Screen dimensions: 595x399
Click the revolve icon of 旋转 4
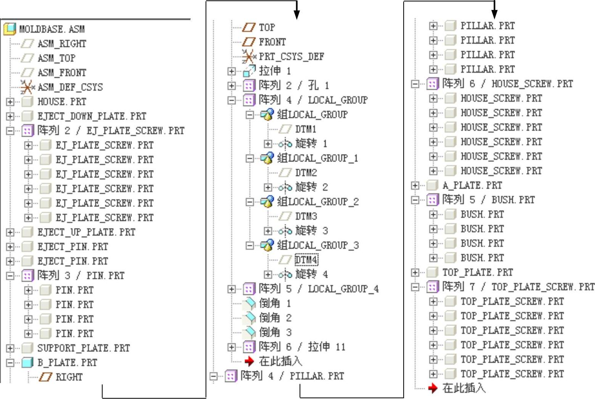[285, 275]
